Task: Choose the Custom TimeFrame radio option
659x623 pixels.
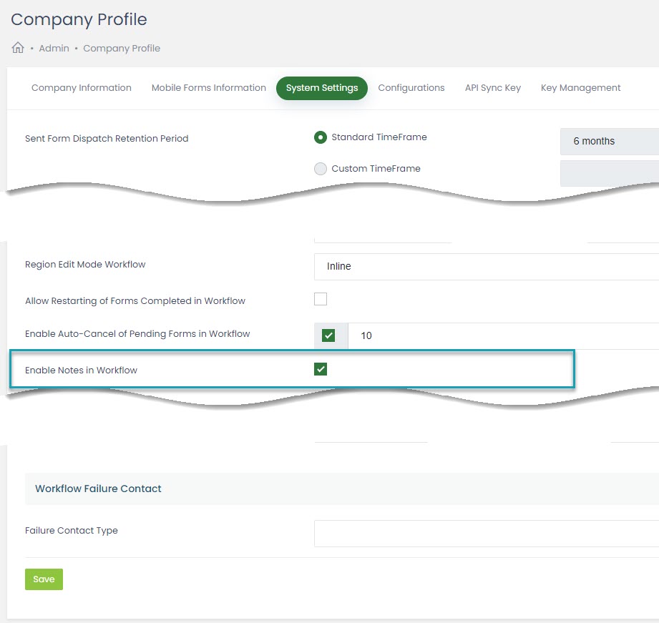Action: tap(321, 169)
